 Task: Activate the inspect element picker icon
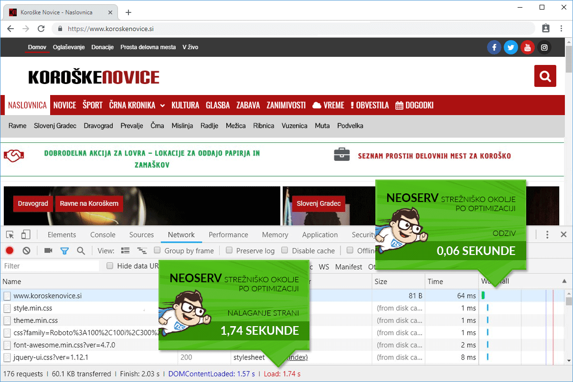point(10,234)
